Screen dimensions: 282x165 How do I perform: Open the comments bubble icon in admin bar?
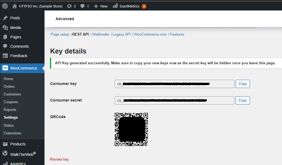pyautogui.click(x=82, y=6)
